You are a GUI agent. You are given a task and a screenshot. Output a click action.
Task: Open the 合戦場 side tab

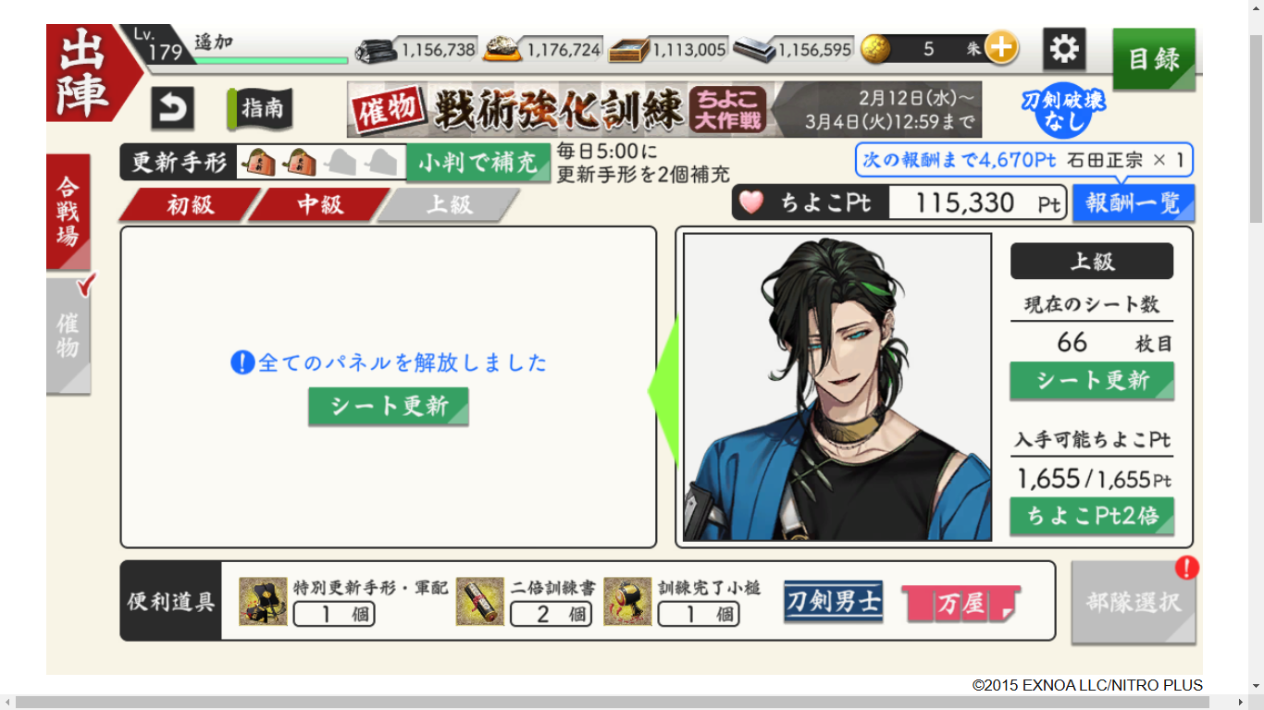(68, 212)
